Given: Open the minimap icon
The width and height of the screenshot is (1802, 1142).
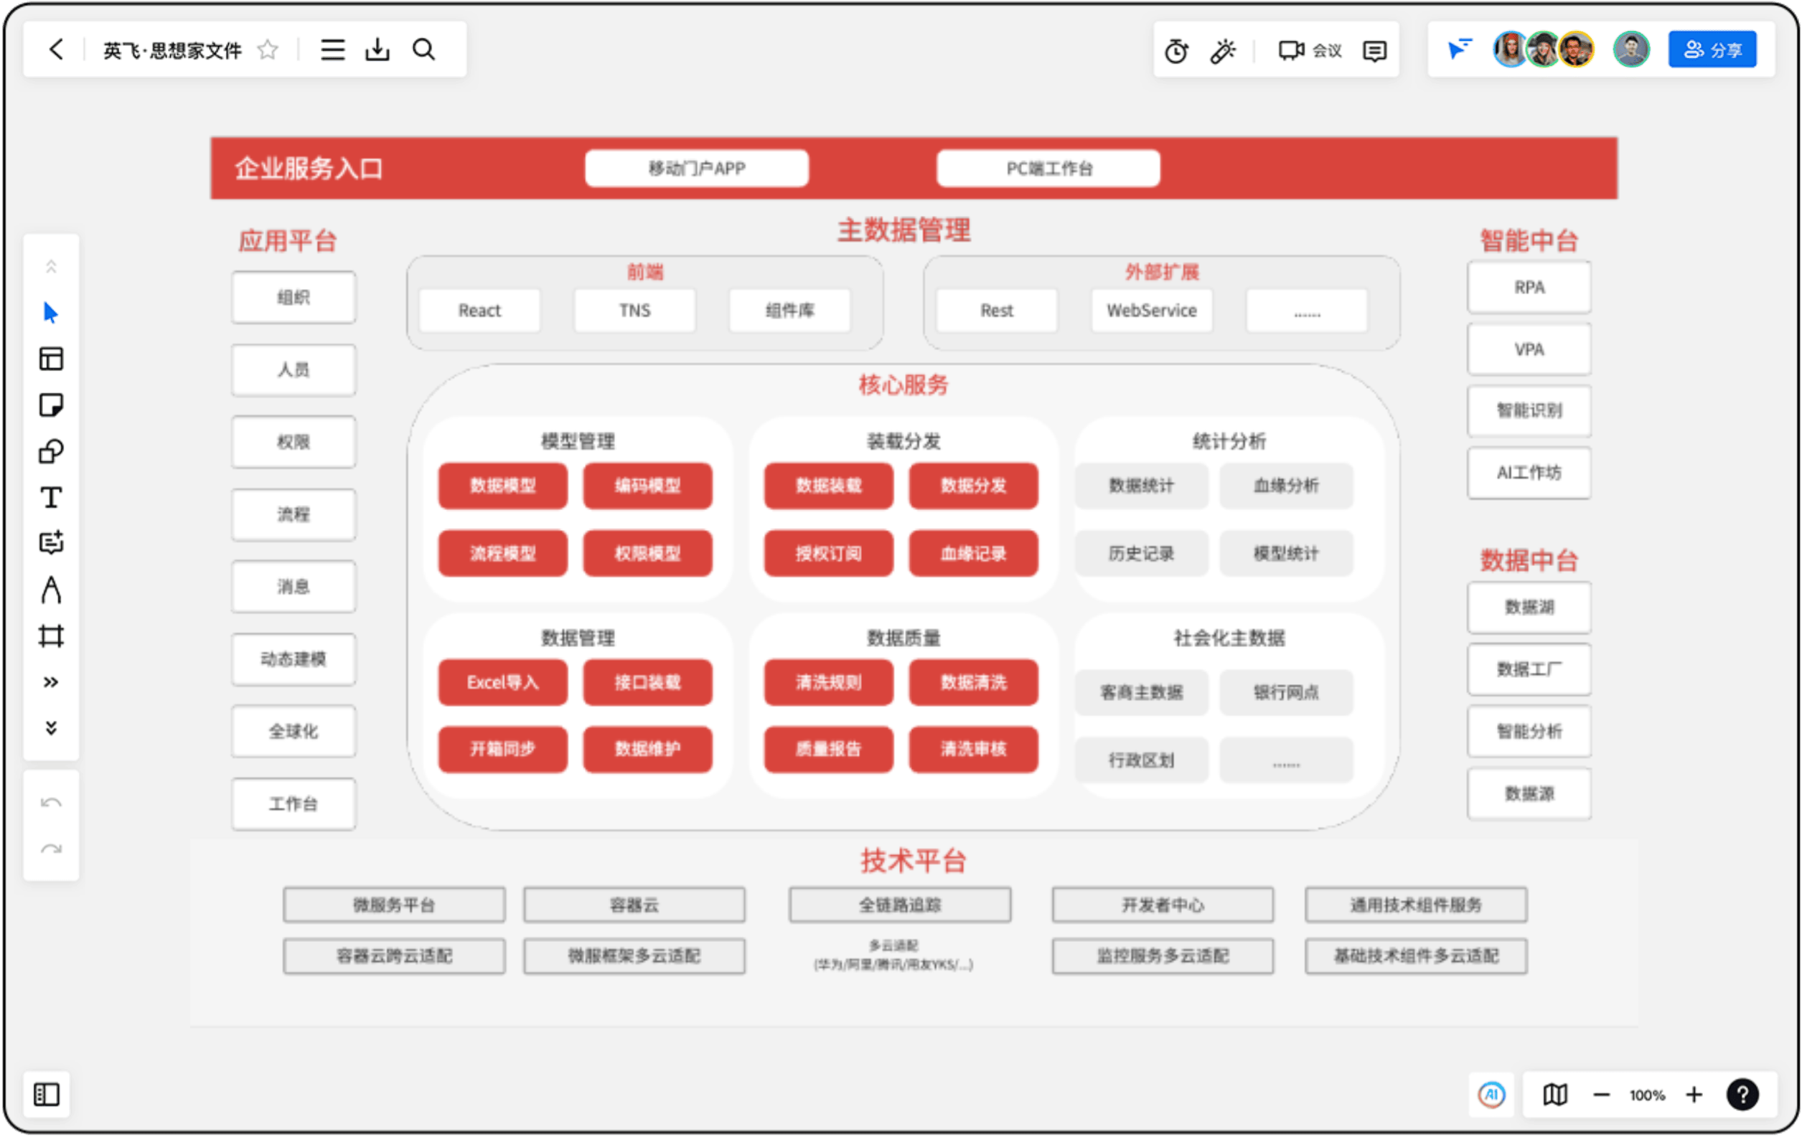Looking at the screenshot, I should [1555, 1095].
